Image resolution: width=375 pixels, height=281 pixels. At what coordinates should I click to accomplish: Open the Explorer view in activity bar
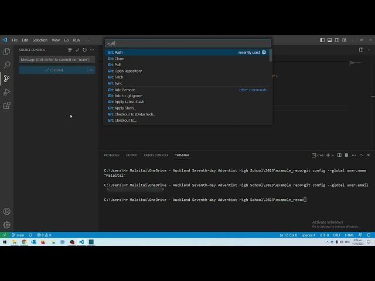click(6, 52)
